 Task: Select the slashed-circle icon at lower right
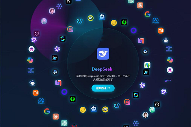click(x=157, y=104)
